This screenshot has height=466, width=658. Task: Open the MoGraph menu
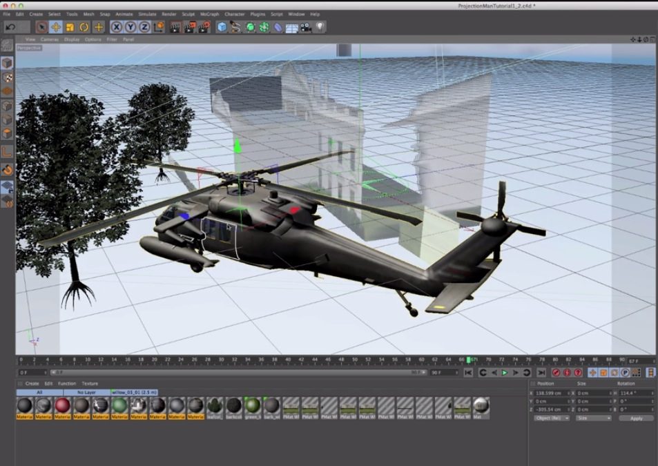point(209,14)
